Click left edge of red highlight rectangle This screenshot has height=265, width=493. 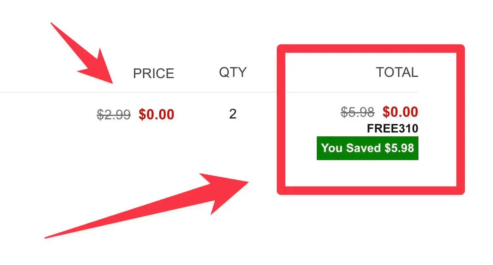pos(281,119)
